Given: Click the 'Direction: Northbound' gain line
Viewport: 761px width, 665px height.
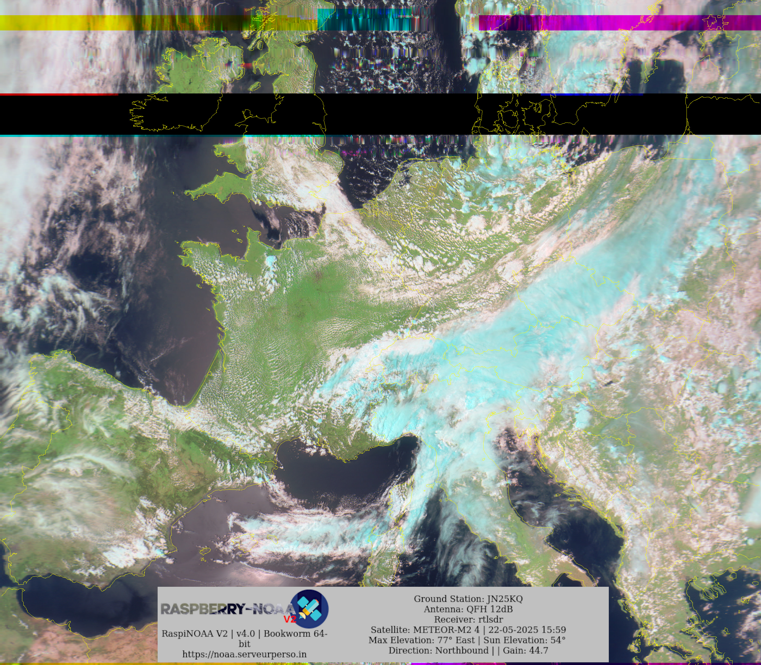Looking at the screenshot, I should (x=468, y=650).
